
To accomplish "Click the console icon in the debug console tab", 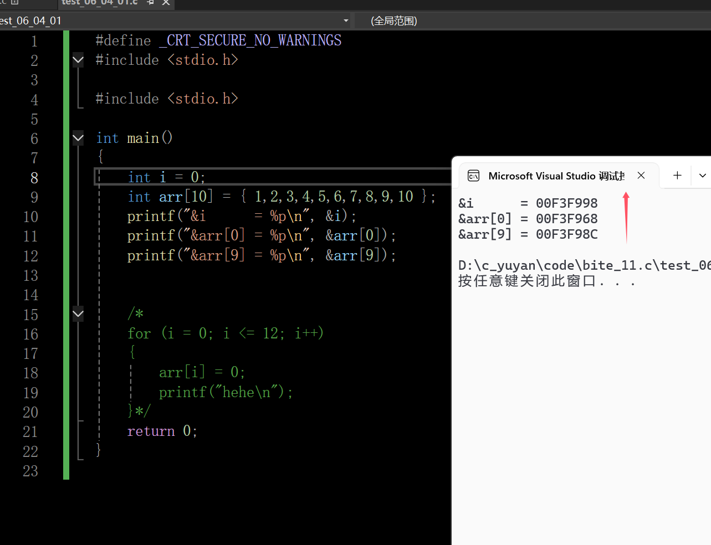I will (473, 176).
